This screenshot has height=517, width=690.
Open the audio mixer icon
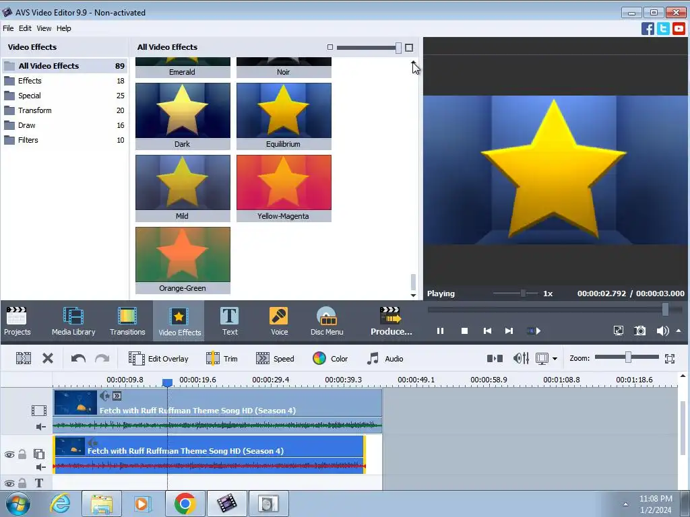(x=521, y=359)
